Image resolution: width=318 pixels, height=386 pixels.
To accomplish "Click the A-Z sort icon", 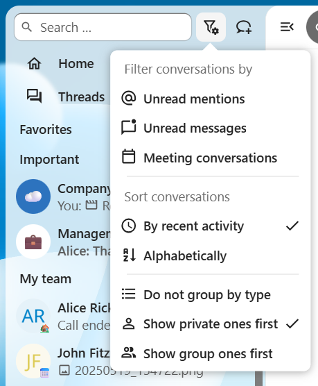I will tap(129, 255).
